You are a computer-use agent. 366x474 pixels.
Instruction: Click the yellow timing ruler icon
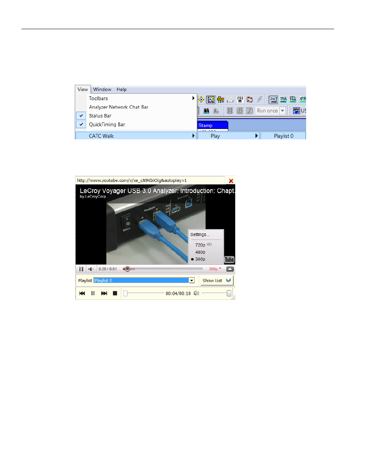(221, 100)
